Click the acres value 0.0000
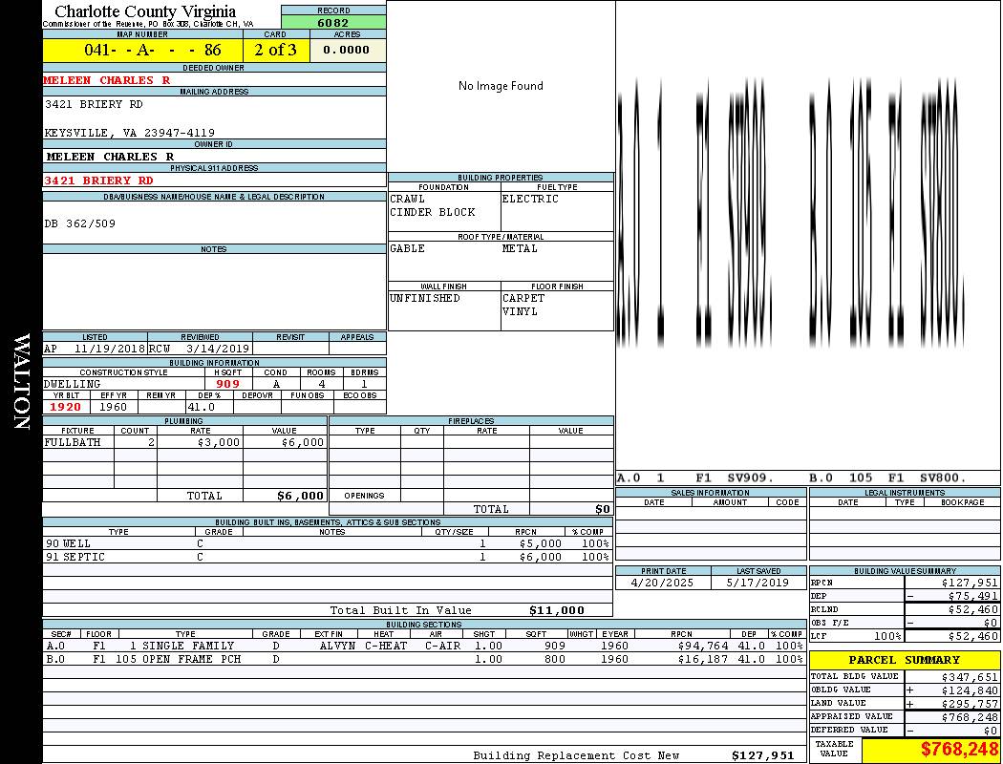Viewport: 1003px width, 764px height. point(347,50)
